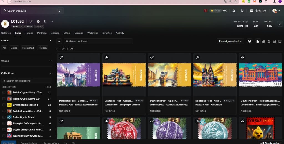284x144 pixels.
Task: Filter by Not Listed status
Action: click(28, 48)
